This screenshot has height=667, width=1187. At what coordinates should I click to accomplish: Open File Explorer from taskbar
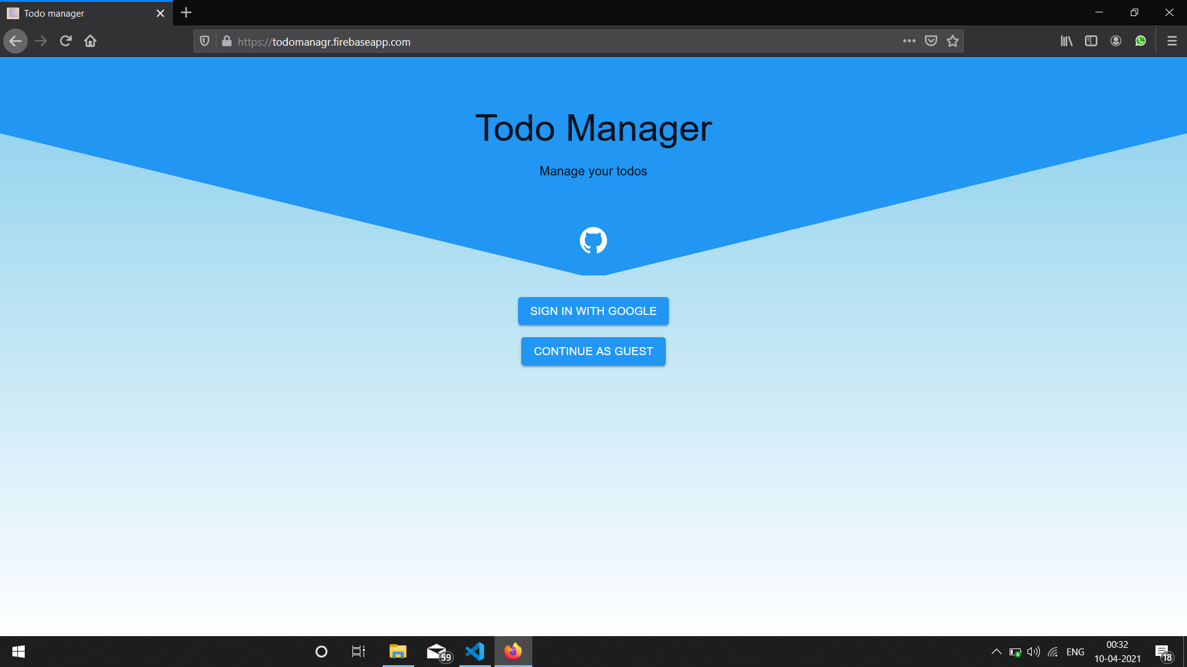click(398, 652)
